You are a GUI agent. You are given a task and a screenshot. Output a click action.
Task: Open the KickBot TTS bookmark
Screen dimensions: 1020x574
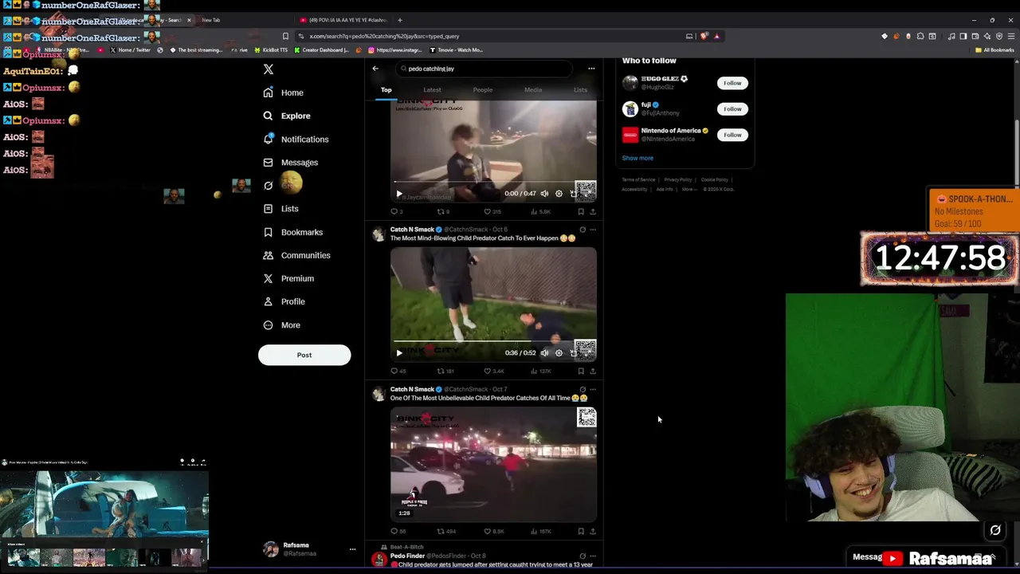click(x=270, y=50)
